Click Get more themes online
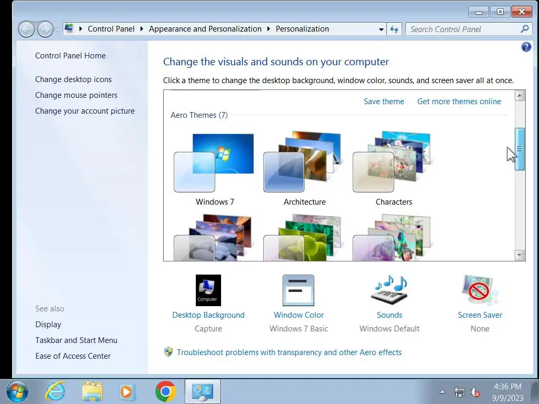The width and height of the screenshot is (539, 404). pos(459,102)
